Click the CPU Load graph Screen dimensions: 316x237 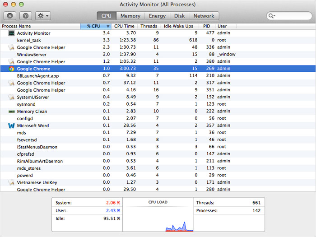pos(158,214)
